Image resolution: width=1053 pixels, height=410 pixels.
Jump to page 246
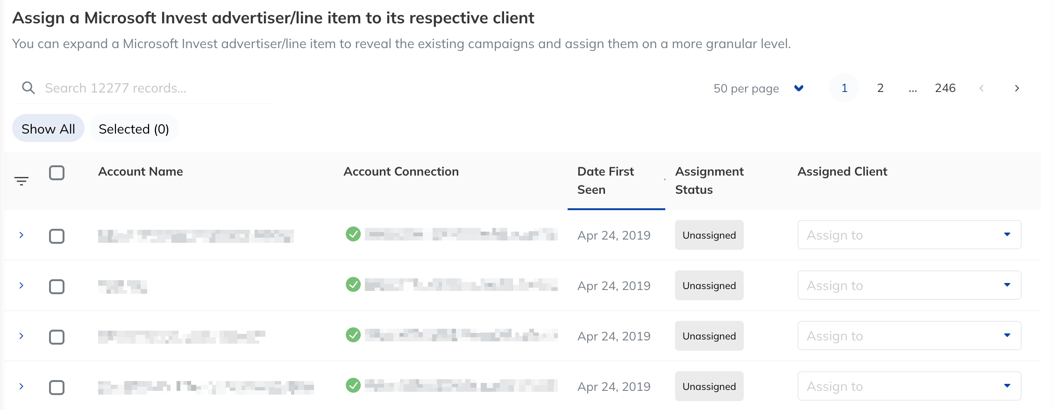coord(945,88)
